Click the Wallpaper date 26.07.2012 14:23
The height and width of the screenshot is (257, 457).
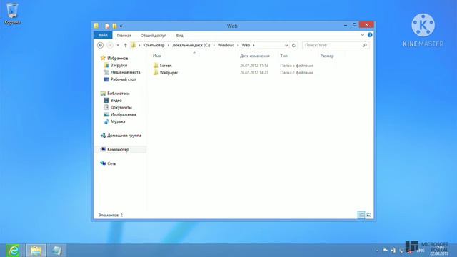(x=254, y=73)
